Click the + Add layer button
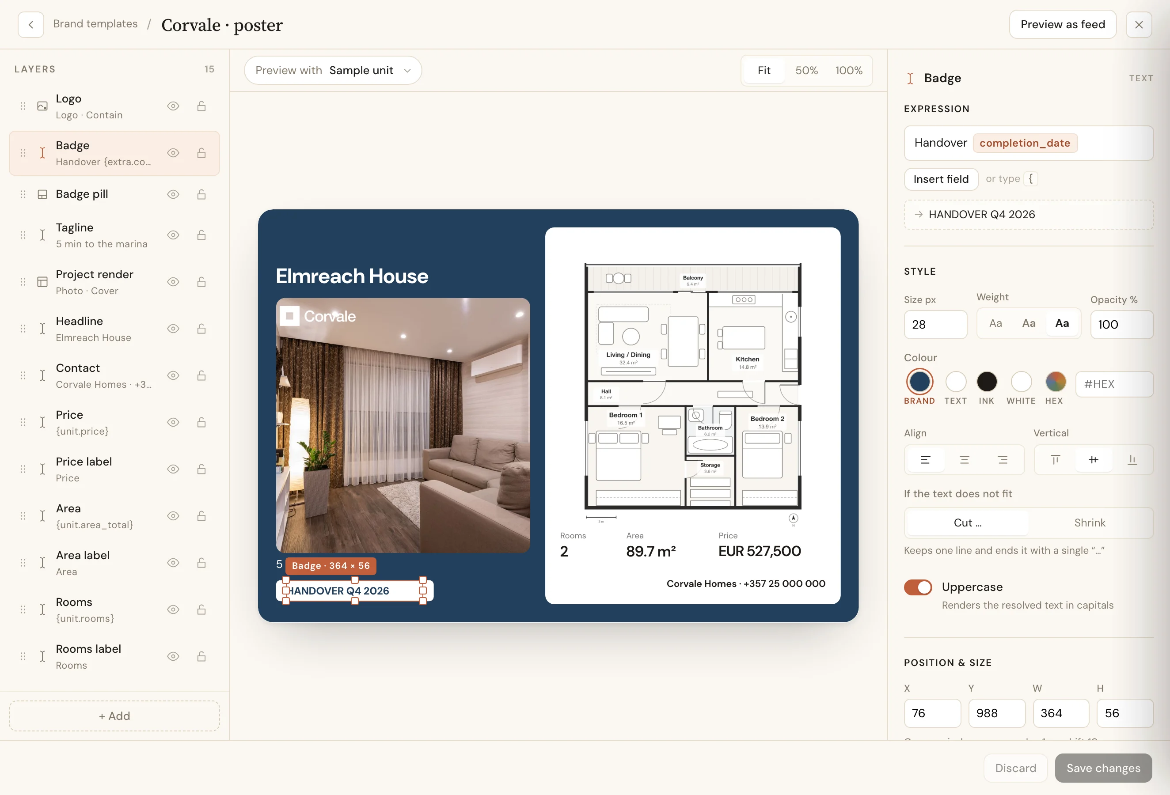This screenshot has width=1170, height=795. pos(114,715)
